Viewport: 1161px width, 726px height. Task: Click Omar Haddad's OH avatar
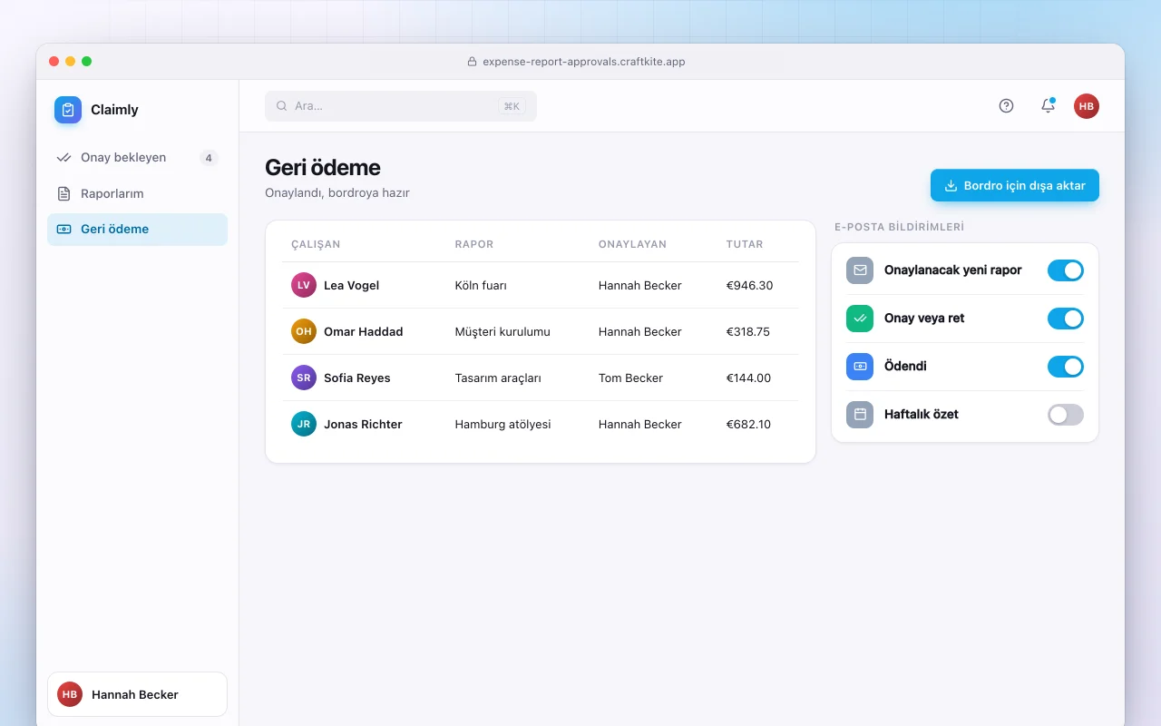point(304,331)
